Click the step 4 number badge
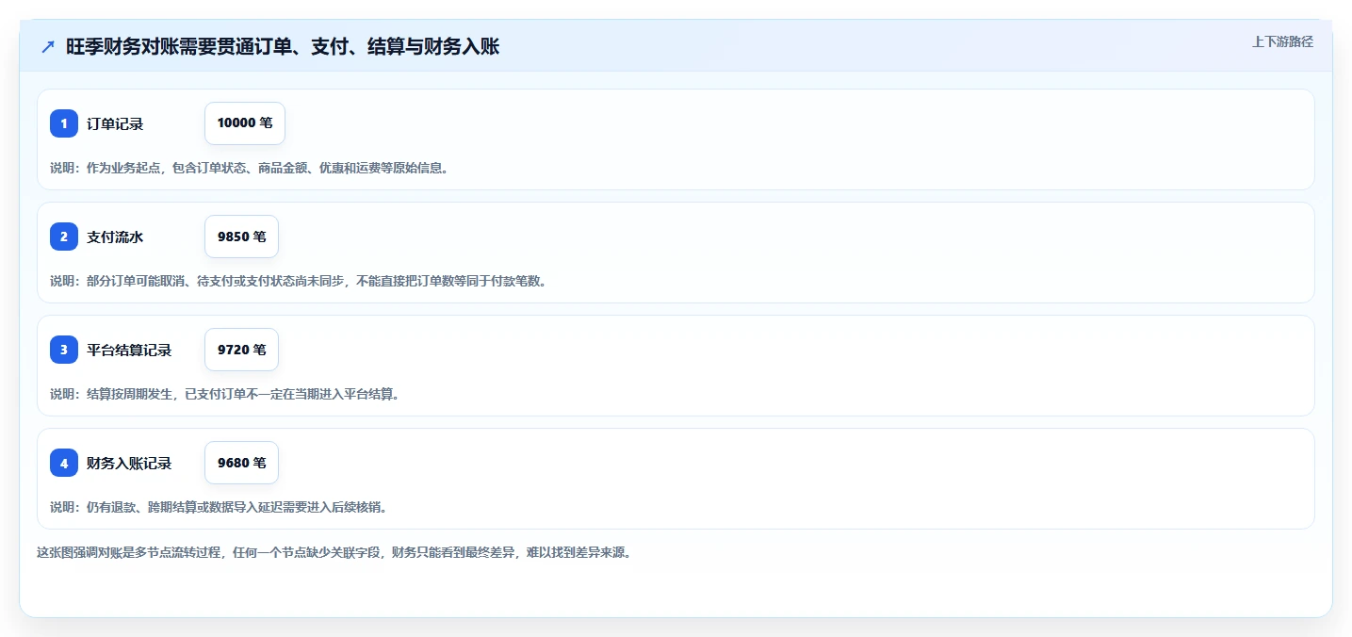 pos(64,463)
